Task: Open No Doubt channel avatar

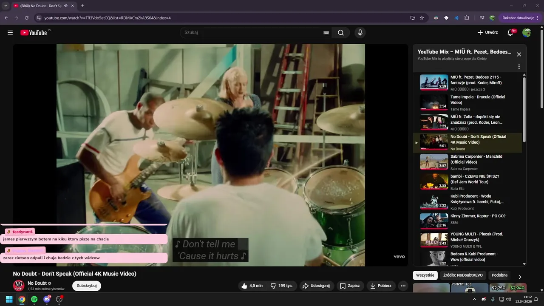Action: coord(19,286)
